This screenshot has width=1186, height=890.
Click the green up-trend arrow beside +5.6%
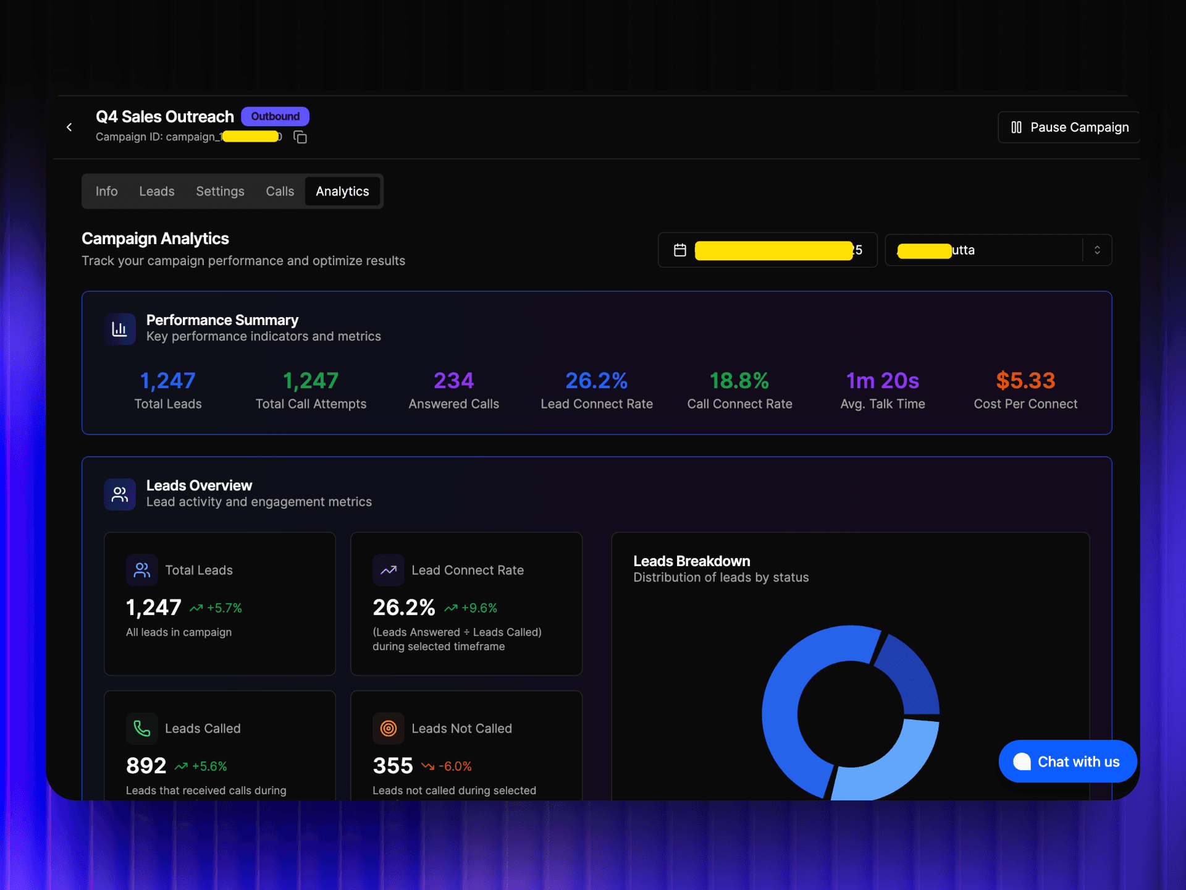point(181,766)
